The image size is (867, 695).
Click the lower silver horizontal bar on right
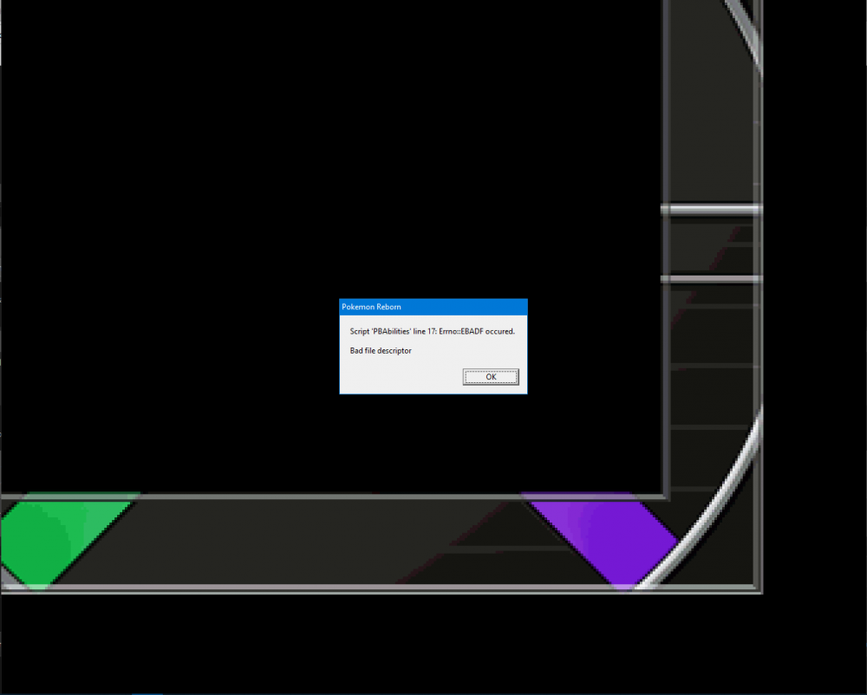coord(711,279)
